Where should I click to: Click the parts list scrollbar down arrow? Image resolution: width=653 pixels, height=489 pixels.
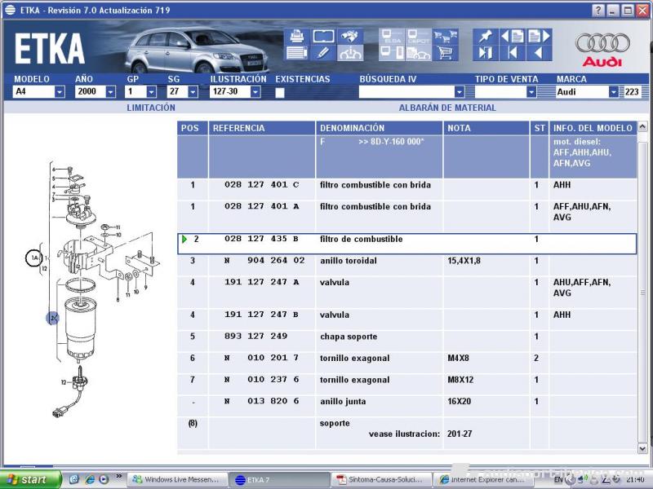tap(642, 448)
